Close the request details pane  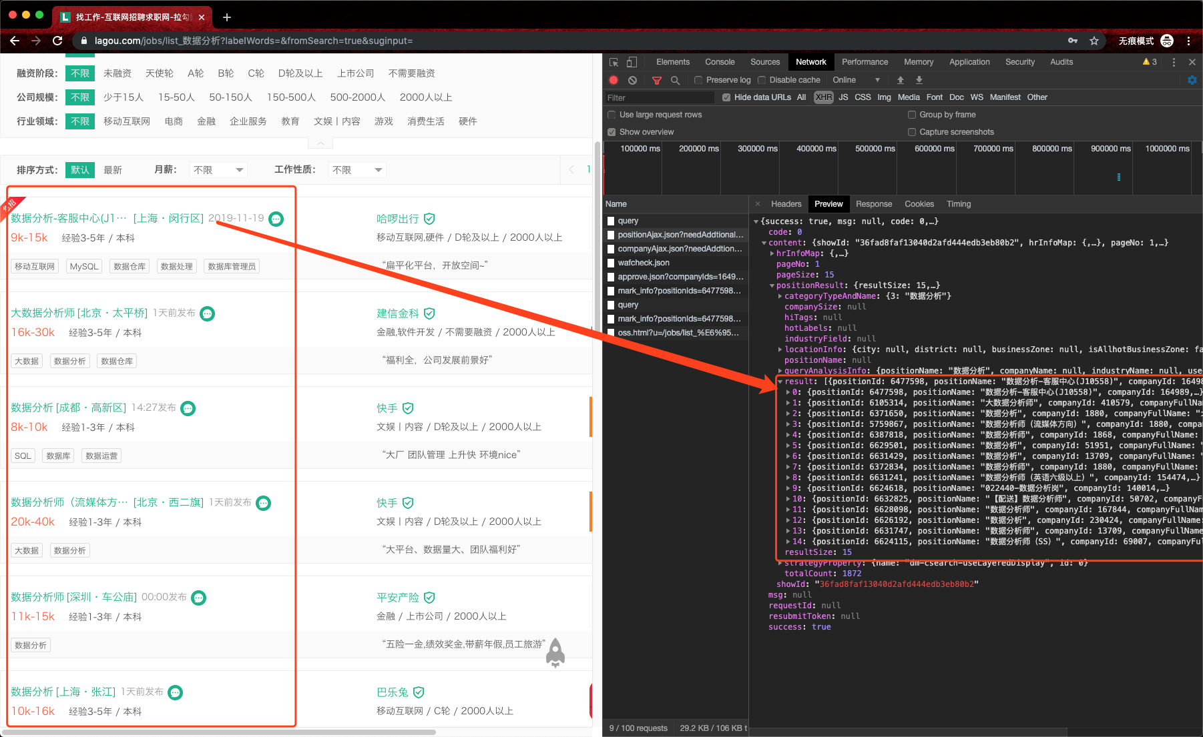point(758,204)
